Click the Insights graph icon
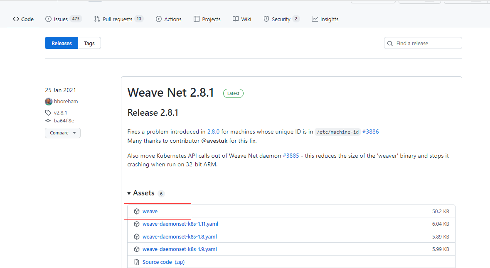The image size is (490, 268). point(315,19)
